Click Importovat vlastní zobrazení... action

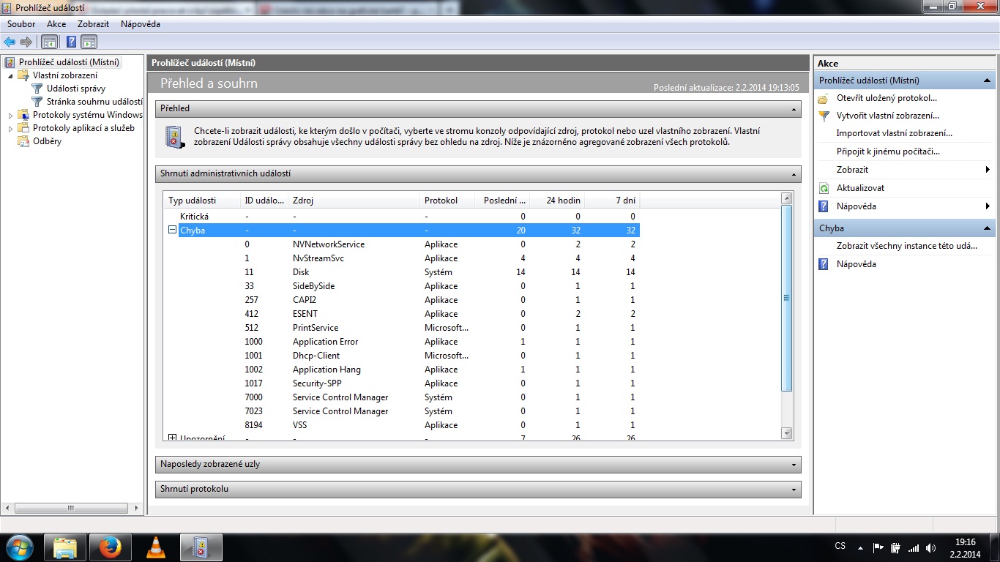[x=895, y=133]
